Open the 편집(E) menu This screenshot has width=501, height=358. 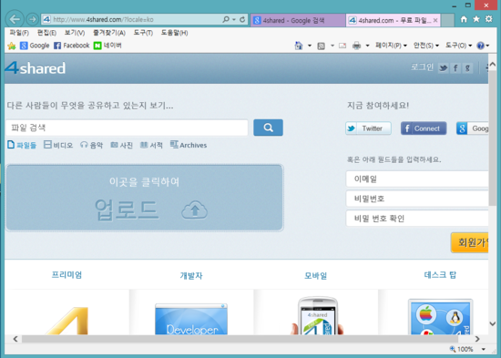click(46, 33)
